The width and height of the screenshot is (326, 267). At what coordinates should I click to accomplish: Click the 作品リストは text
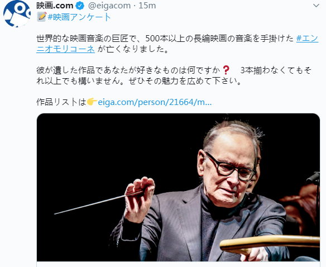[x=61, y=102]
